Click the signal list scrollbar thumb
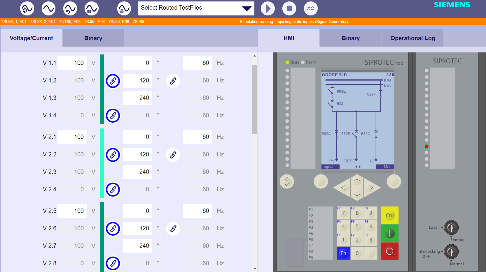This screenshot has width=486, height=272. tap(255, 99)
